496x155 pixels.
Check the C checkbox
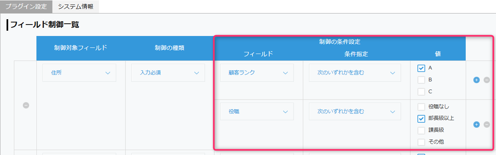(x=421, y=92)
